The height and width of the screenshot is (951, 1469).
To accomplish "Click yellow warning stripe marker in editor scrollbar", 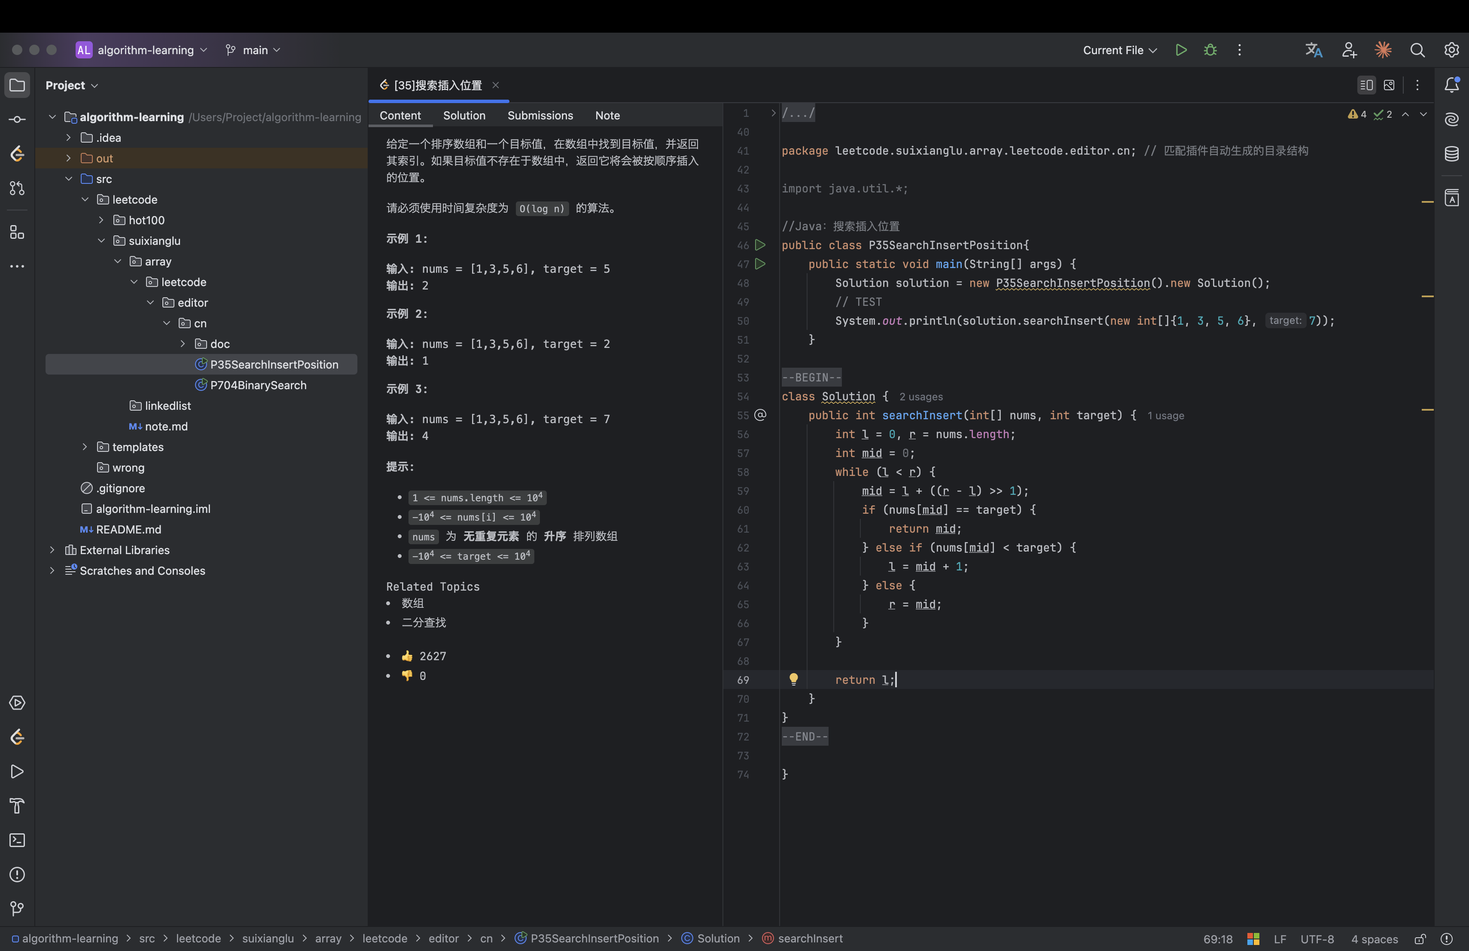I will tap(1427, 202).
